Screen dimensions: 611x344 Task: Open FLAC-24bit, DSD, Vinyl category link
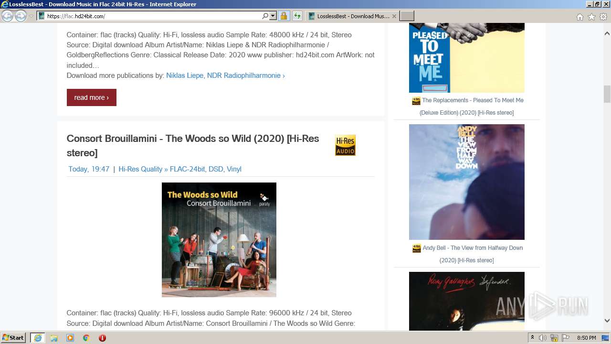pos(206,169)
